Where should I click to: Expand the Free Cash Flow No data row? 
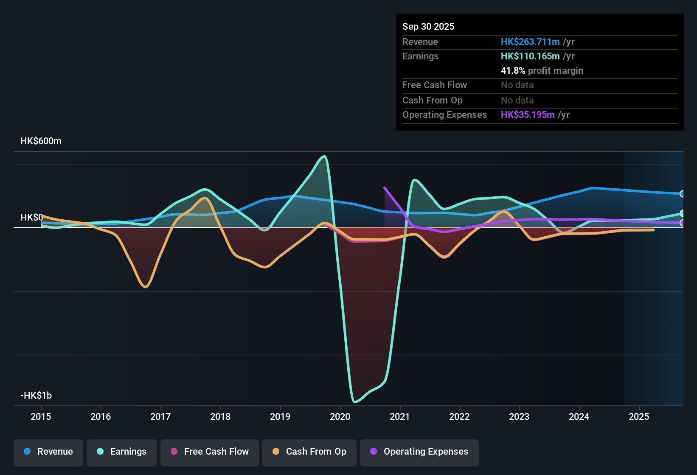(517, 85)
